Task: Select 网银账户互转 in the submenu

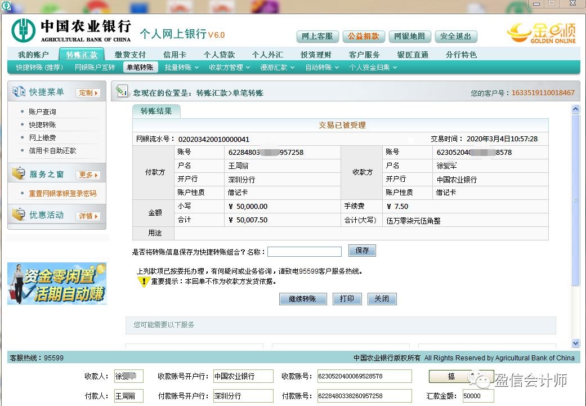Action: 95,68
